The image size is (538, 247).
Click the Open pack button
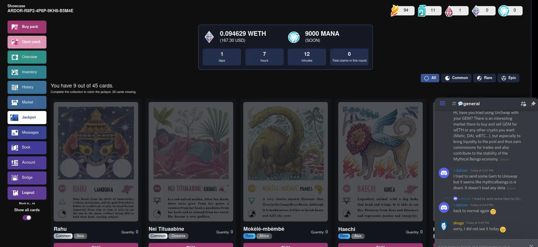(27, 42)
